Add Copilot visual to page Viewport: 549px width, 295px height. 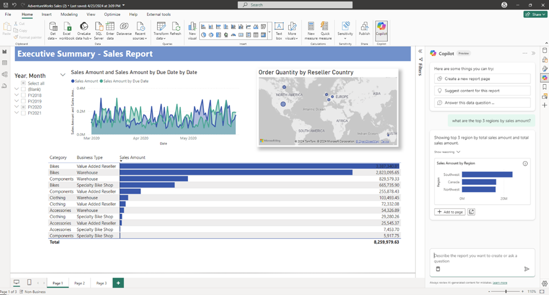pyautogui.click(x=450, y=212)
